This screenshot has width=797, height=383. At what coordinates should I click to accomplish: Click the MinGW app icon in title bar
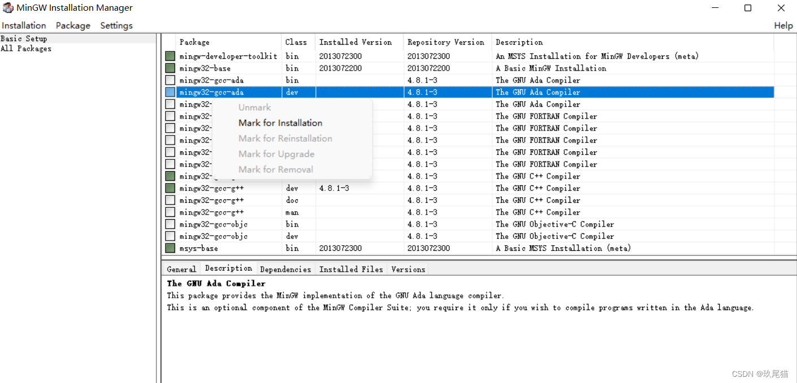(x=8, y=8)
